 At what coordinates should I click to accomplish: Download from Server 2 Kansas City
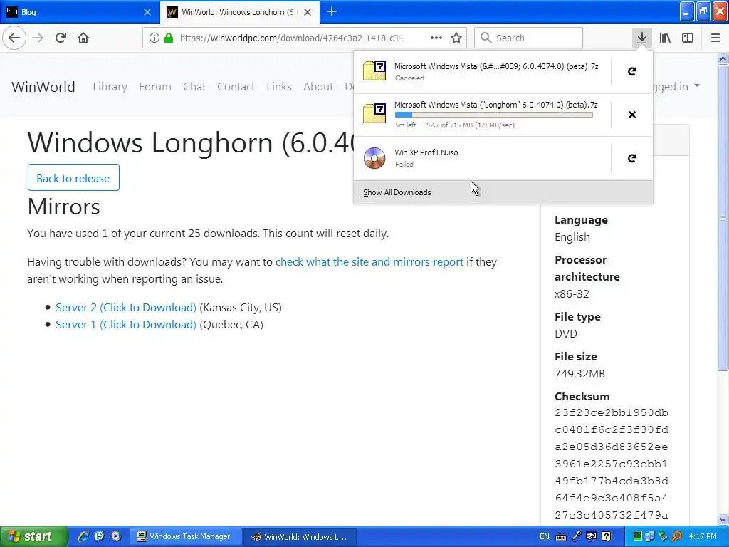(x=126, y=308)
